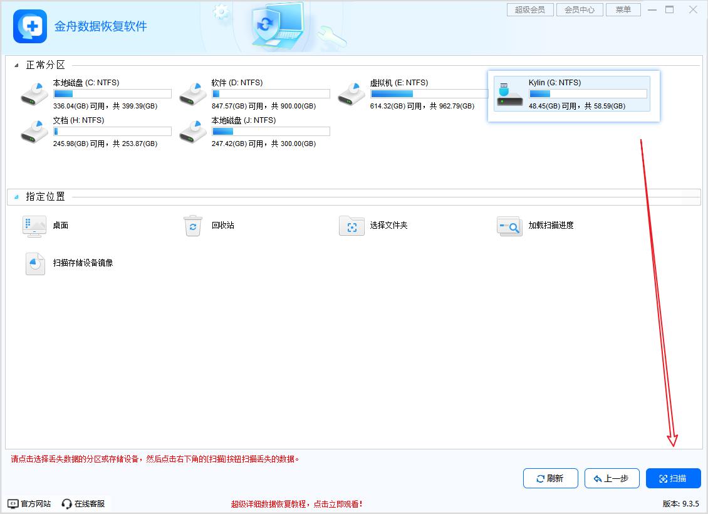Click the 扫描存储设备镜像 icon
The height and width of the screenshot is (514, 708).
point(35,263)
